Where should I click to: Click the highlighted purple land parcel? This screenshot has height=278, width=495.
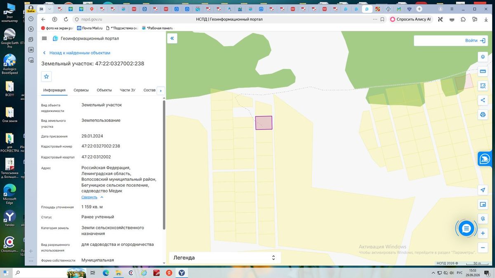[x=264, y=123]
